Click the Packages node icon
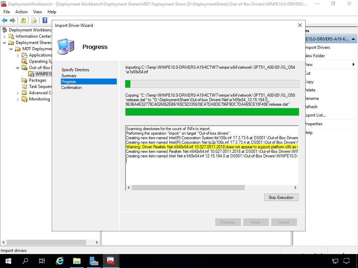This screenshot has height=268, width=358. pyautogui.click(x=24, y=80)
